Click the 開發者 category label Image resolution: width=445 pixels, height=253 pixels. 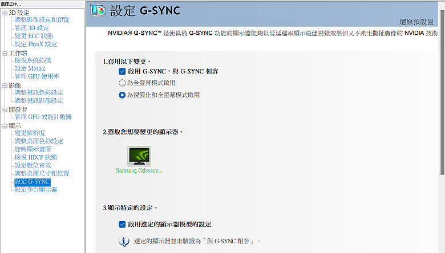point(18,109)
